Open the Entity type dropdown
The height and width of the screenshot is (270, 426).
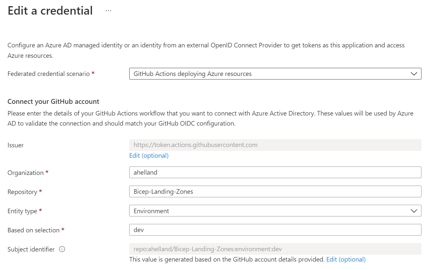coord(275,211)
